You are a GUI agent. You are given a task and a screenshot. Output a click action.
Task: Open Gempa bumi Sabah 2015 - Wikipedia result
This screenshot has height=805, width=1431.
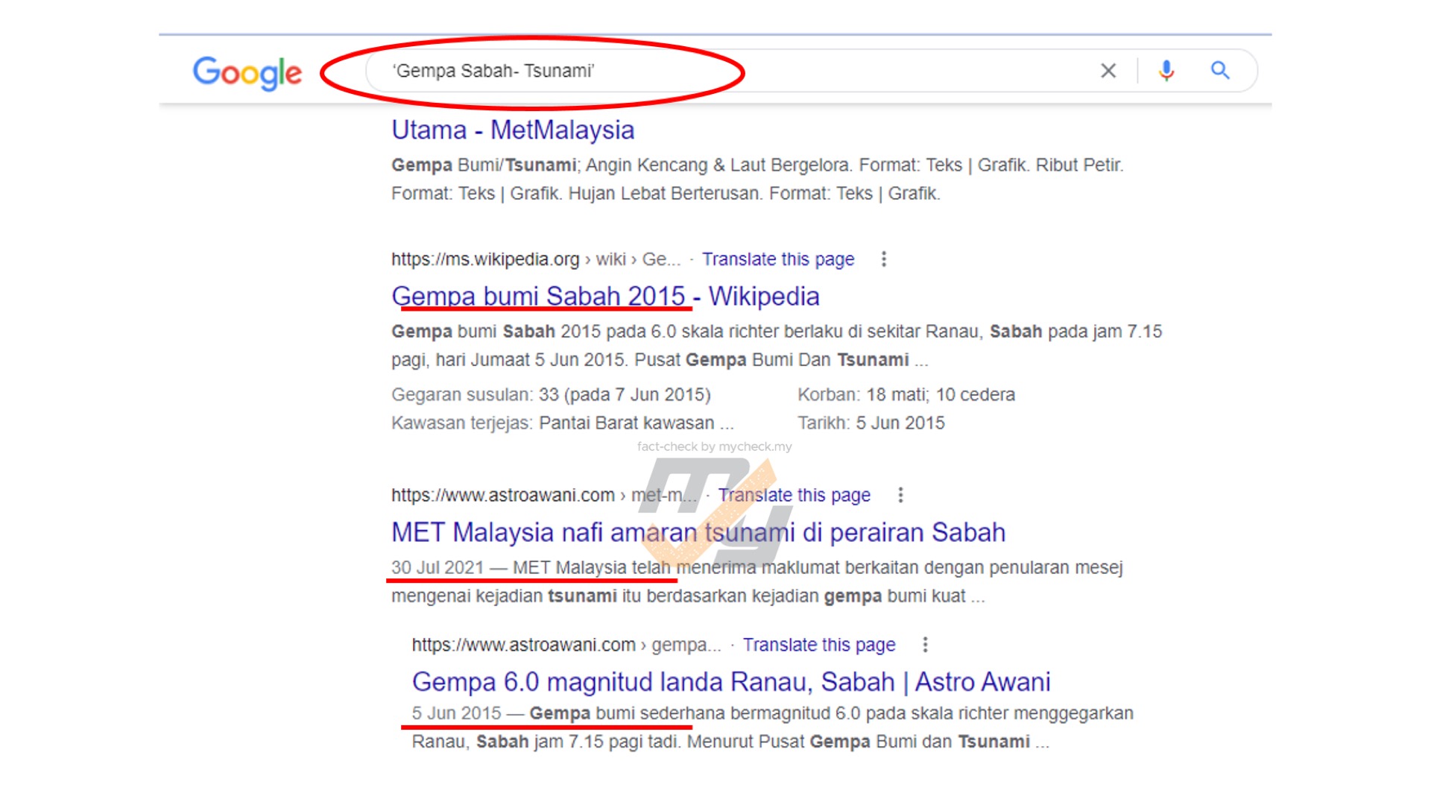point(605,296)
